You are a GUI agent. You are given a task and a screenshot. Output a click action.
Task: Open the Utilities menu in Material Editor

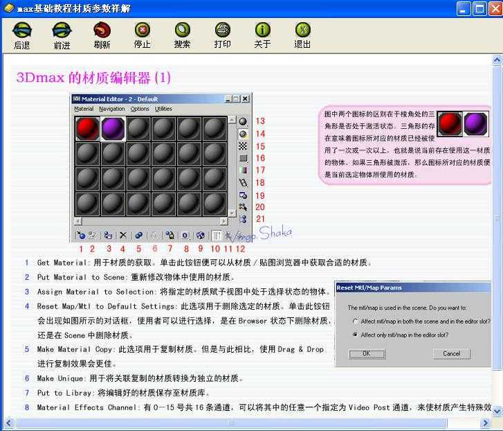click(163, 109)
